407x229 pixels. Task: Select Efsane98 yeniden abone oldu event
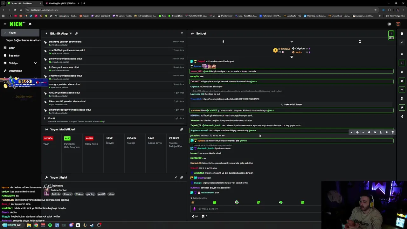click(114, 43)
